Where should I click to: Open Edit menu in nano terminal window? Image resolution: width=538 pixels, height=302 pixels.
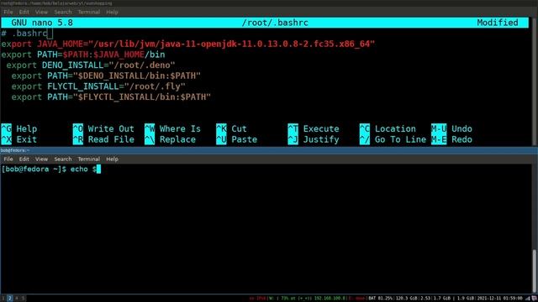pos(24,12)
